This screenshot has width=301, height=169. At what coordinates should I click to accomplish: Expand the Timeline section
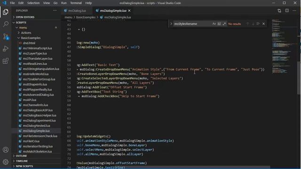point(36,161)
